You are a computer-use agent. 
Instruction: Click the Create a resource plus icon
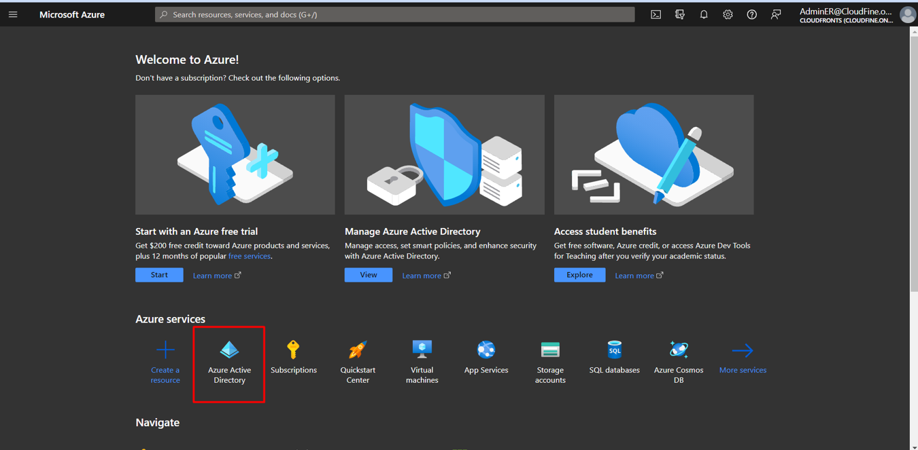pyautogui.click(x=165, y=350)
